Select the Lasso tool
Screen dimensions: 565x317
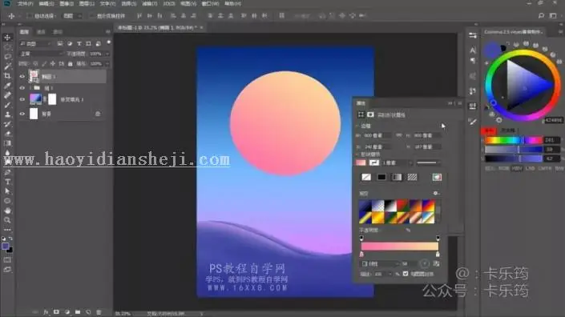pyautogui.click(x=7, y=57)
